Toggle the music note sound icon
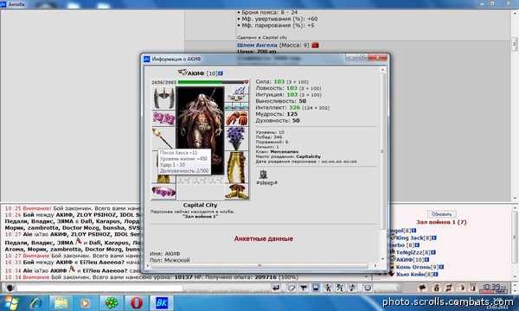This screenshot has width=519, height=311. 352,288
